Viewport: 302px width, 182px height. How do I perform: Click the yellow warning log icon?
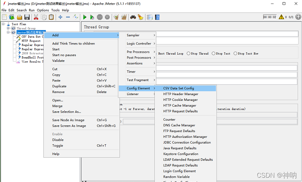(x=281, y=17)
